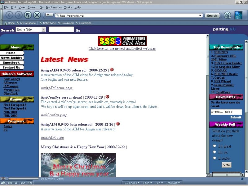Screen dimensions: 248x186
Task: Expand the Fun menu in the taskbar
Action: (x=159, y=183)
